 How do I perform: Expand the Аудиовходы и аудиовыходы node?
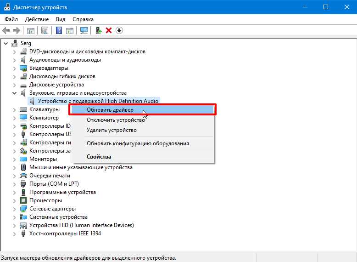click(14, 60)
